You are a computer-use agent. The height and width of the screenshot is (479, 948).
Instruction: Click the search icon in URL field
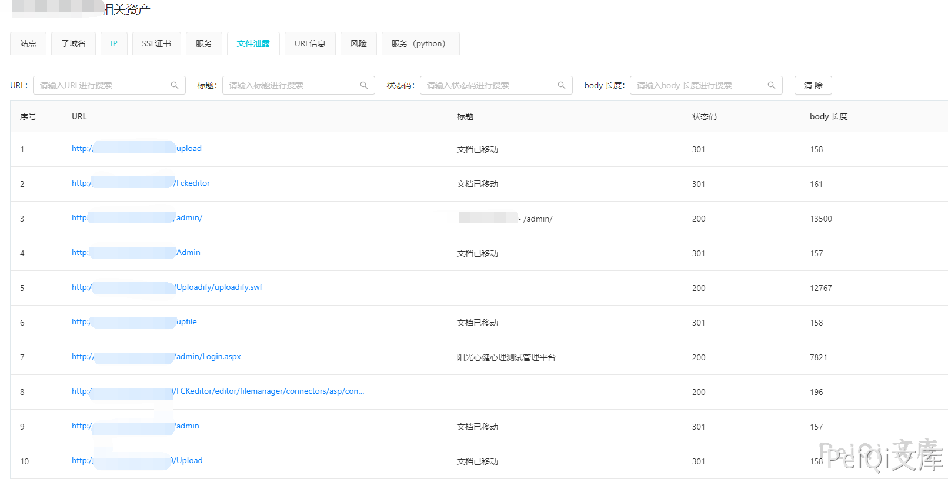[175, 85]
